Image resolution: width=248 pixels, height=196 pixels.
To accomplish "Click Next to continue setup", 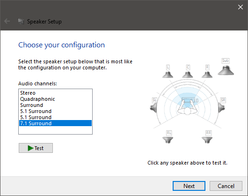I will (x=189, y=186).
